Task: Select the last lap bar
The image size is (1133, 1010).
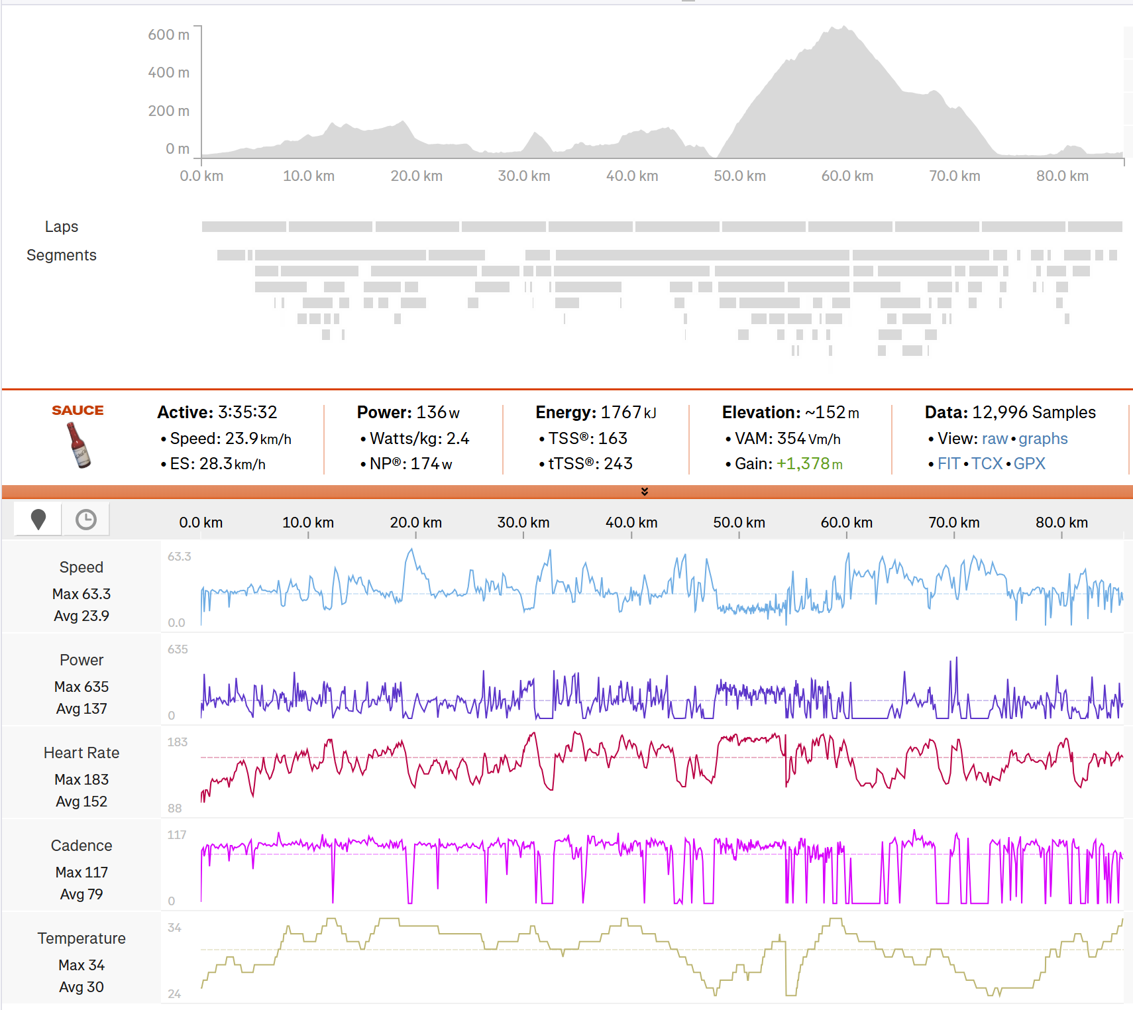Action: [x=1095, y=227]
